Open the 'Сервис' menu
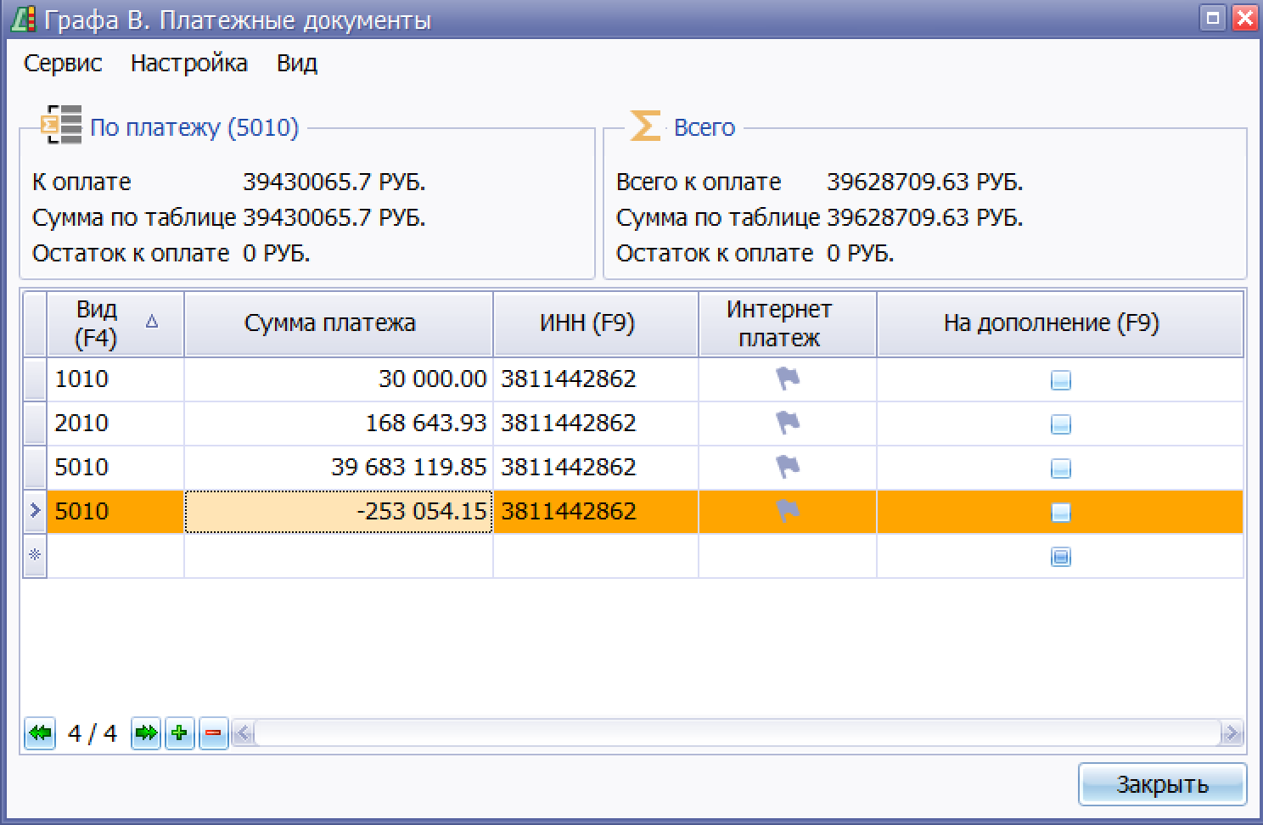This screenshot has height=825, width=1263. point(63,64)
